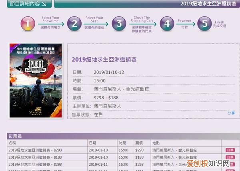This screenshot has width=240, height=171.
Task: Click the 分享 share link
Action: (x=231, y=113)
